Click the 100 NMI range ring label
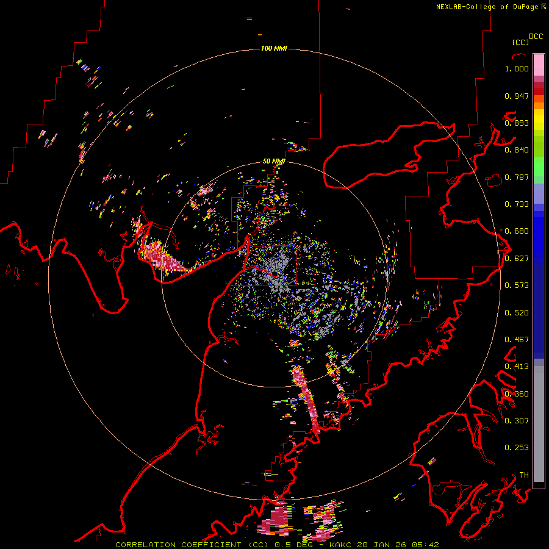Image resolution: width=549 pixels, height=549 pixels. click(274, 48)
